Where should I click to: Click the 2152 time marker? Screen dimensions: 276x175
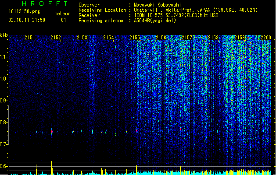[56, 37]
